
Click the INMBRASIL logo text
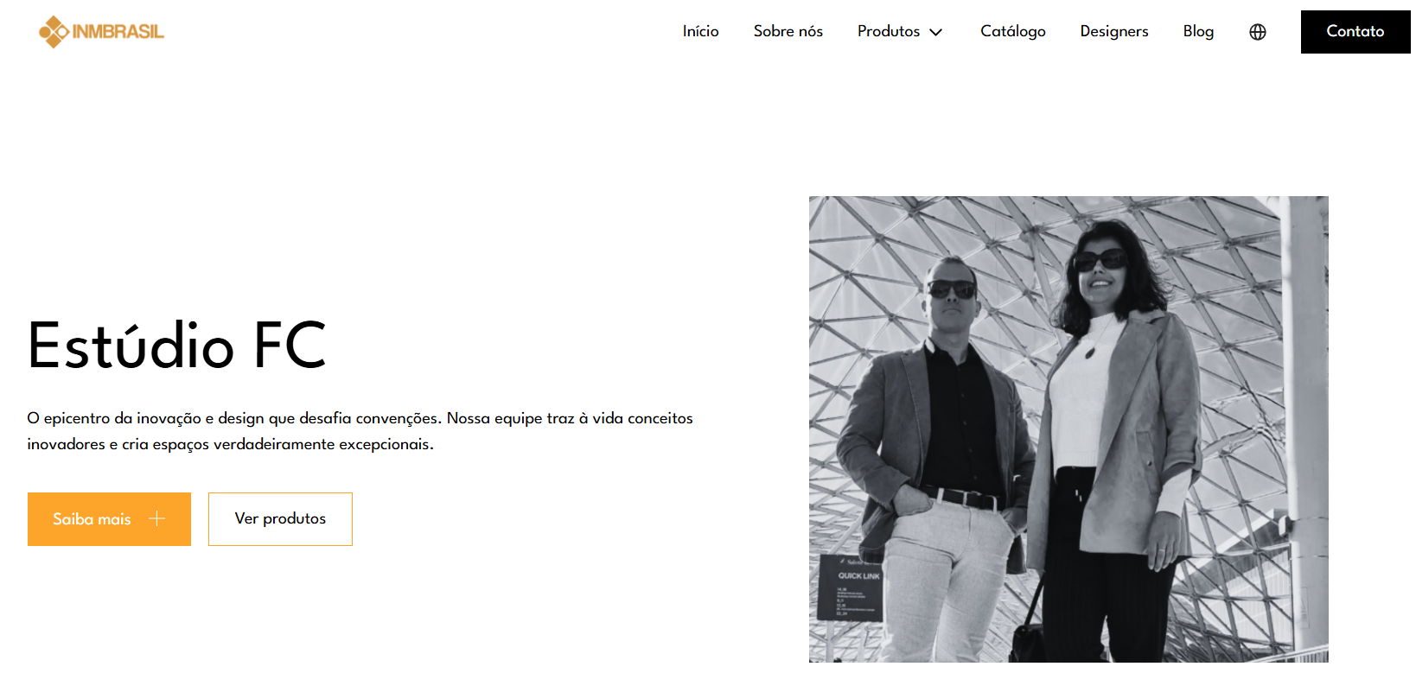[118, 32]
